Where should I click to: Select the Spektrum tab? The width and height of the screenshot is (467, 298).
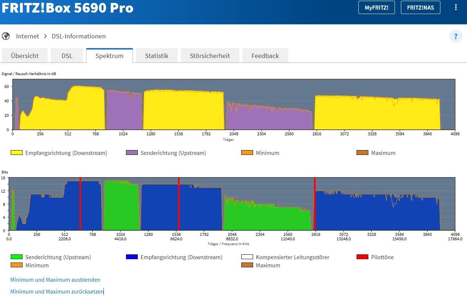pos(109,56)
